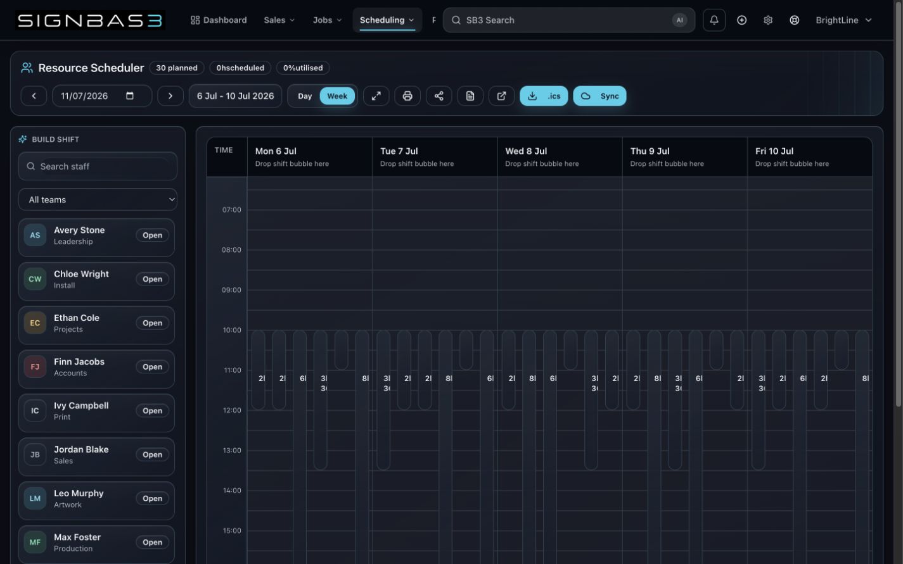903x564 pixels.
Task: Open schedule in external window icon
Action: click(501, 96)
